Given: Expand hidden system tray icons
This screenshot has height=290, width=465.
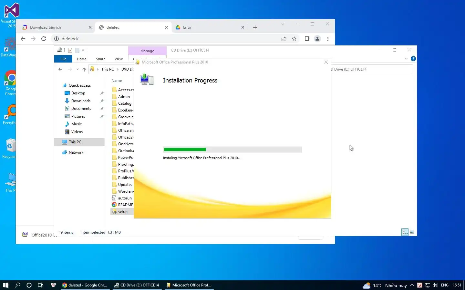Looking at the screenshot, I should point(412,285).
